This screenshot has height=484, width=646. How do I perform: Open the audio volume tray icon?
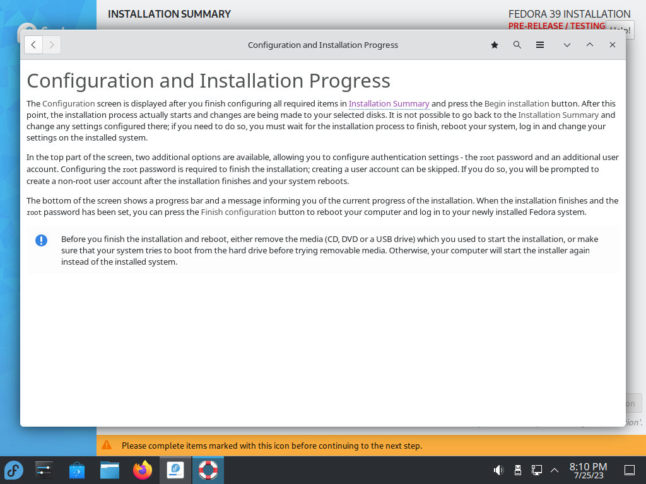498,470
